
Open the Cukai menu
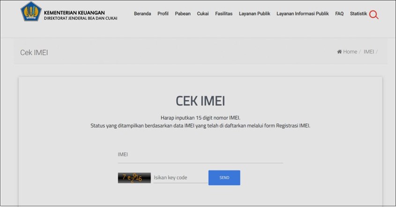(x=203, y=14)
